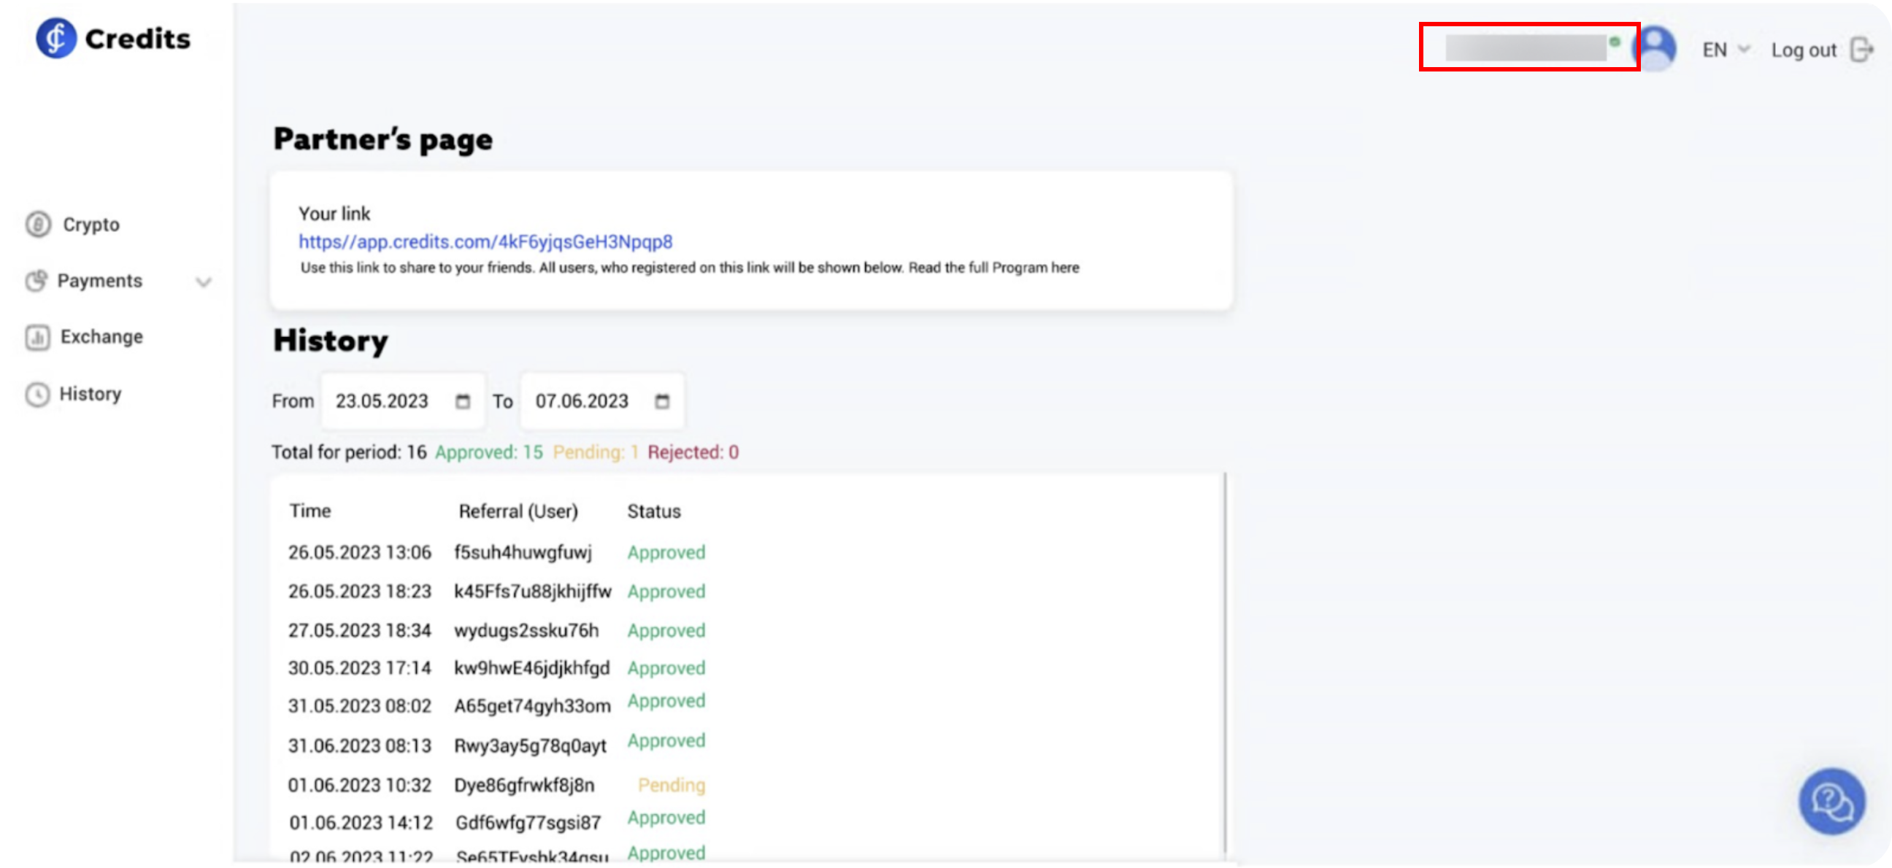1892x868 pixels.
Task: Click the From date field 23.05.2023
Action: [382, 401]
